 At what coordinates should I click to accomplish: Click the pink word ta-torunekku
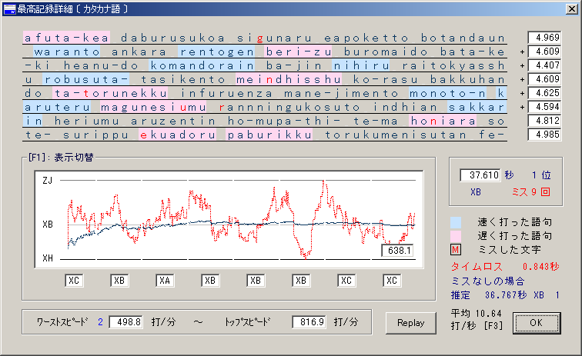[110, 93]
